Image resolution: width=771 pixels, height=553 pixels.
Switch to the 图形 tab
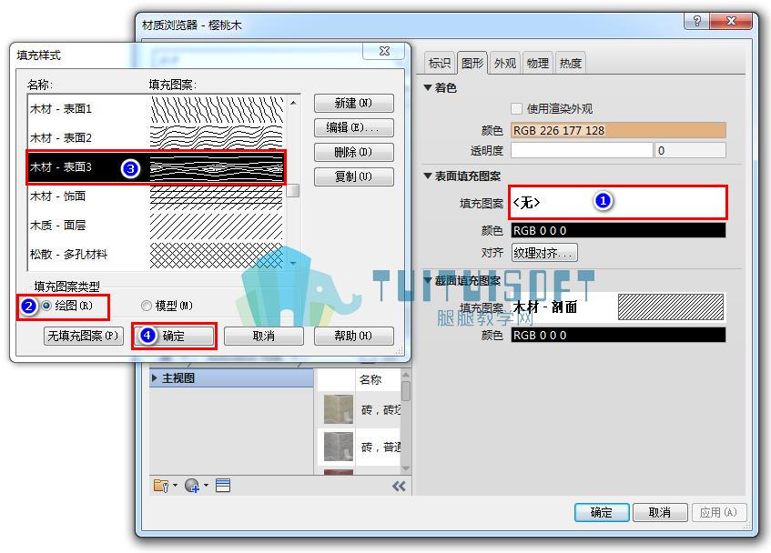click(472, 63)
